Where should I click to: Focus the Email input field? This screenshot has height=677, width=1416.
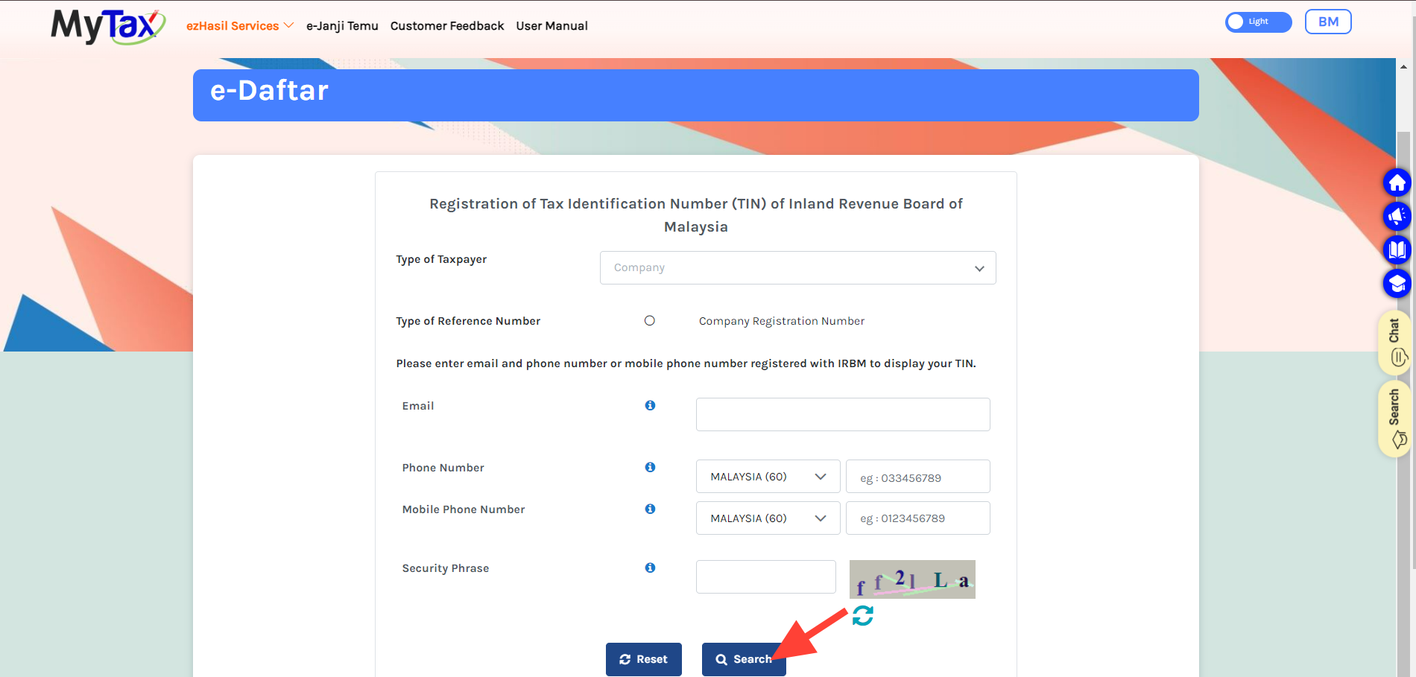(x=843, y=414)
